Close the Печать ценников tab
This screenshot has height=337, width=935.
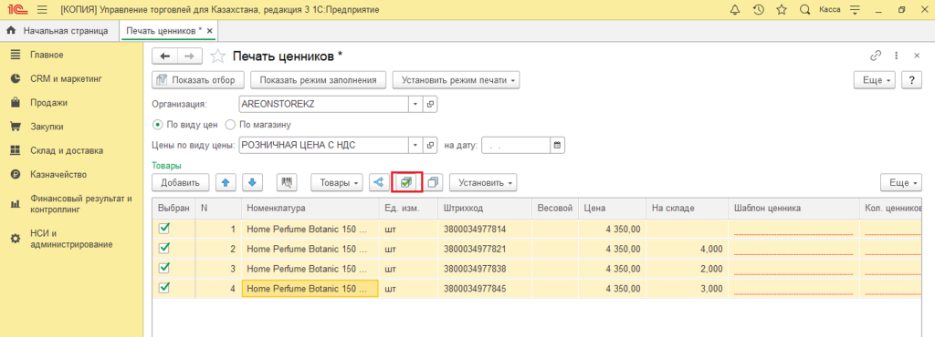point(210,30)
